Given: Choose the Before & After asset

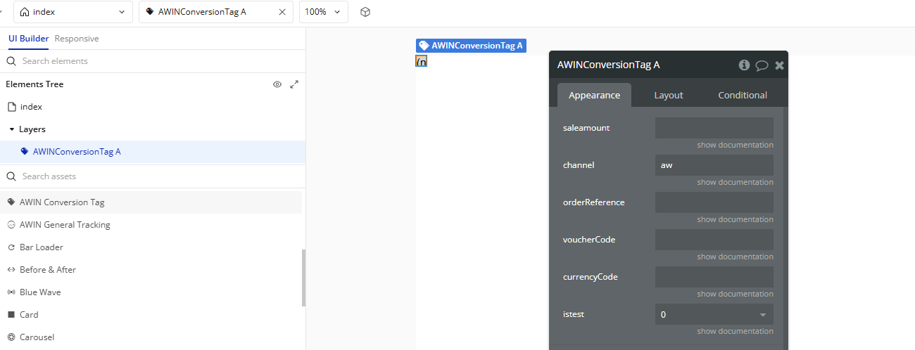Looking at the screenshot, I should pyautogui.click(x=151, y=270).
